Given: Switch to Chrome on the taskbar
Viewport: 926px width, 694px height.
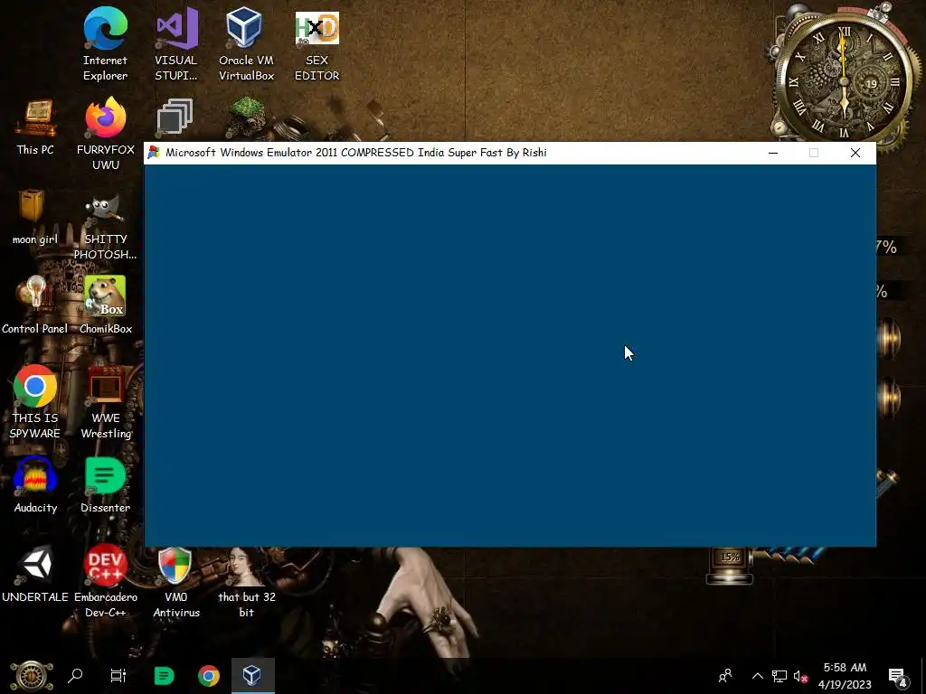Looking at the screenshot, I should (209, 676).
